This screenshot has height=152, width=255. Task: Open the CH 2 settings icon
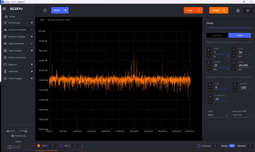point(75,146)
